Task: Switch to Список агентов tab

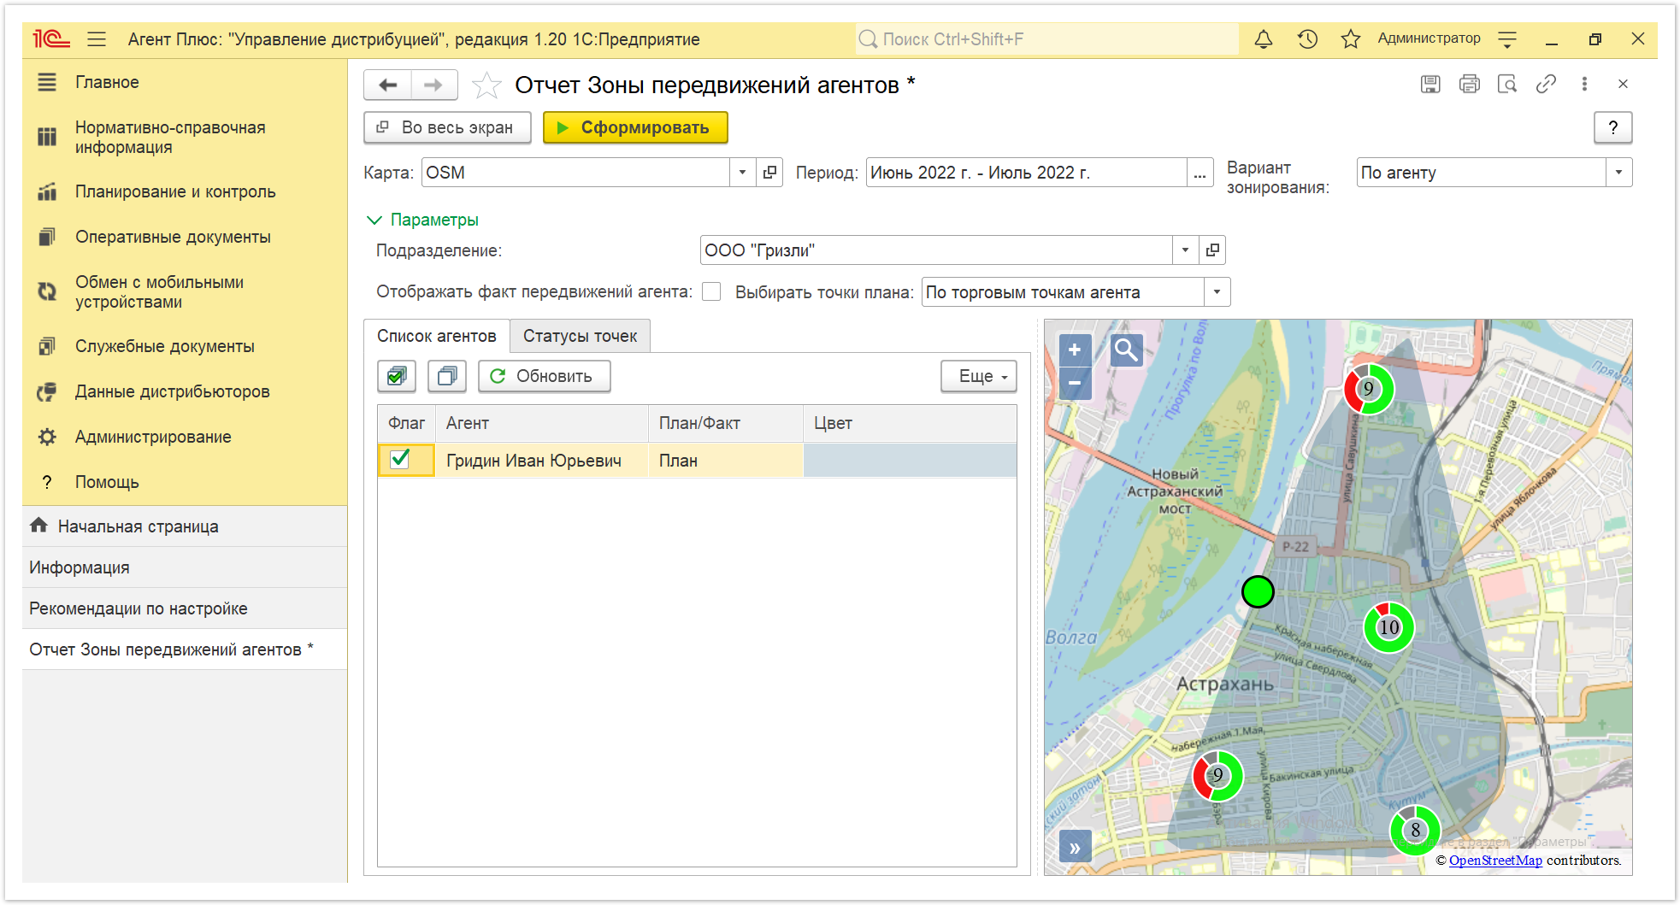Action: click(437, 336)
